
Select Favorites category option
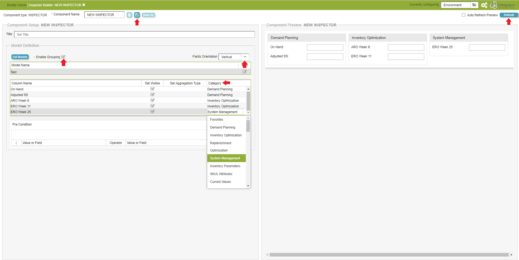217,120
